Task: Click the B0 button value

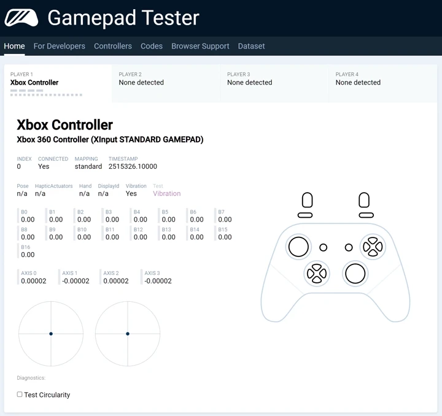Action: click(28, 220)
